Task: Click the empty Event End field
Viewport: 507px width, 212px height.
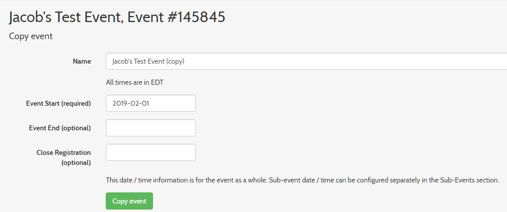Action: click(x=150, y=128)
